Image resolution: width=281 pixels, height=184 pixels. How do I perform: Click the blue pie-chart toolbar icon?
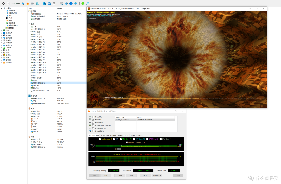44,3
